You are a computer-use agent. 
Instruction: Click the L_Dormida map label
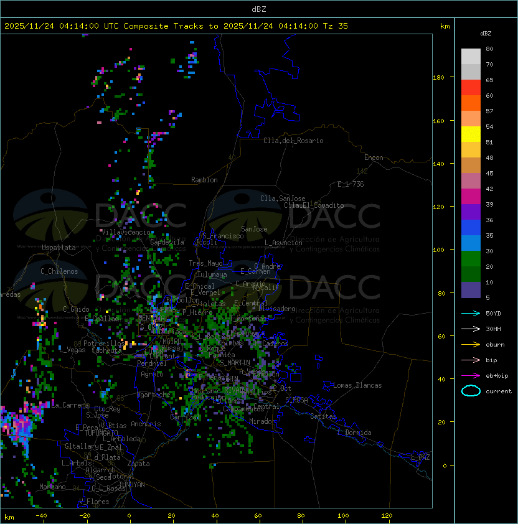point(354,433)
